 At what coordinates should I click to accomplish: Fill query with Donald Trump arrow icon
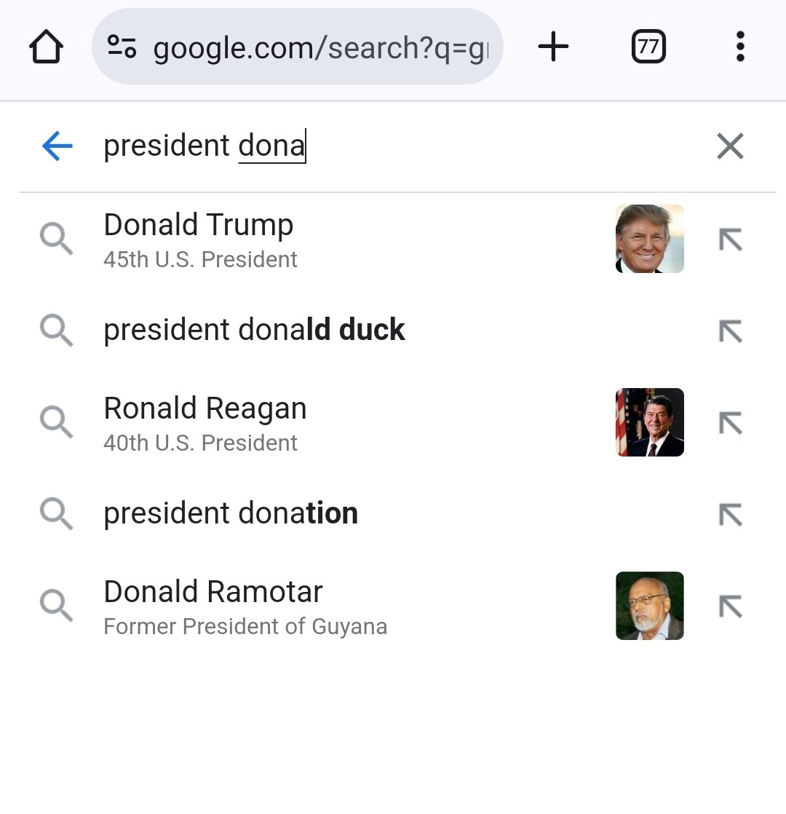(x=731, y=240)
